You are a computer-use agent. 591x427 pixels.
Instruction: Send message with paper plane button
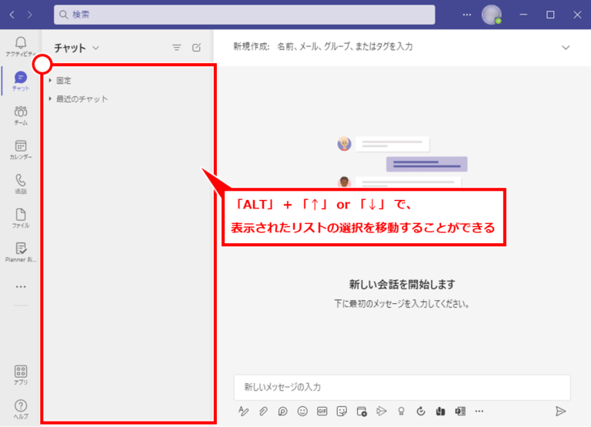(x=560, y=411)
